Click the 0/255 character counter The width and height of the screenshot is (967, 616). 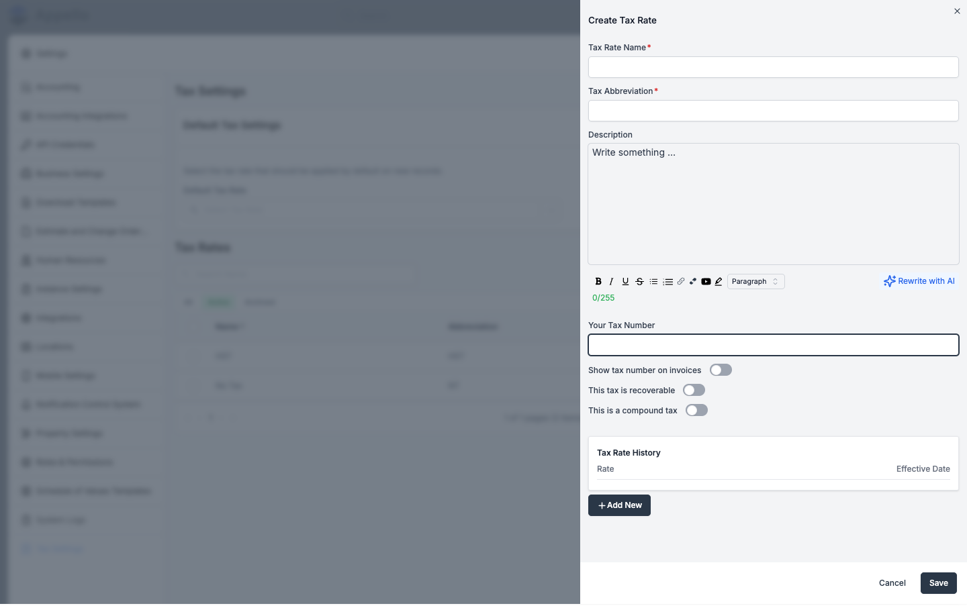click(x=603, y=298)
